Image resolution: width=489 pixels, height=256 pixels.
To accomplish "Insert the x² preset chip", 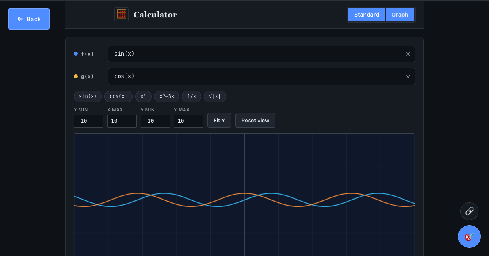I will (x=143, y=96).
